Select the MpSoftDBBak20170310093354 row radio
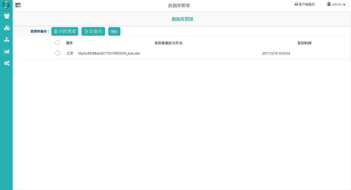351x190 pixels. coord(58,53)
